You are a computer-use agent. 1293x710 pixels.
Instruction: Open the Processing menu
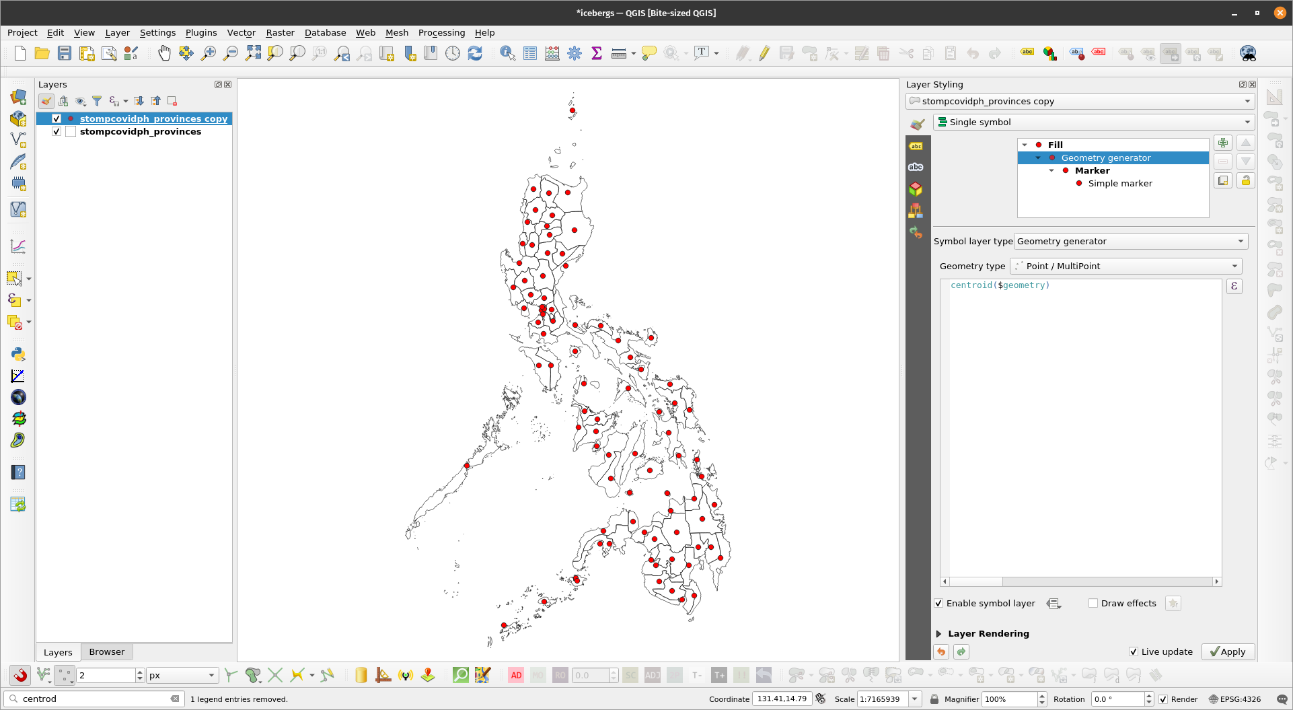point(441,32)
